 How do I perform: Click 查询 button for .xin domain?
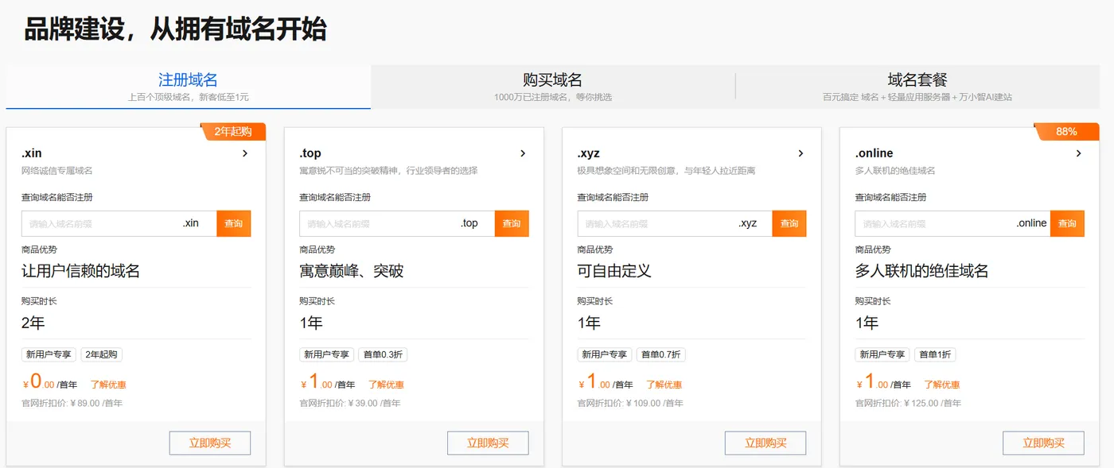(234, 223)
